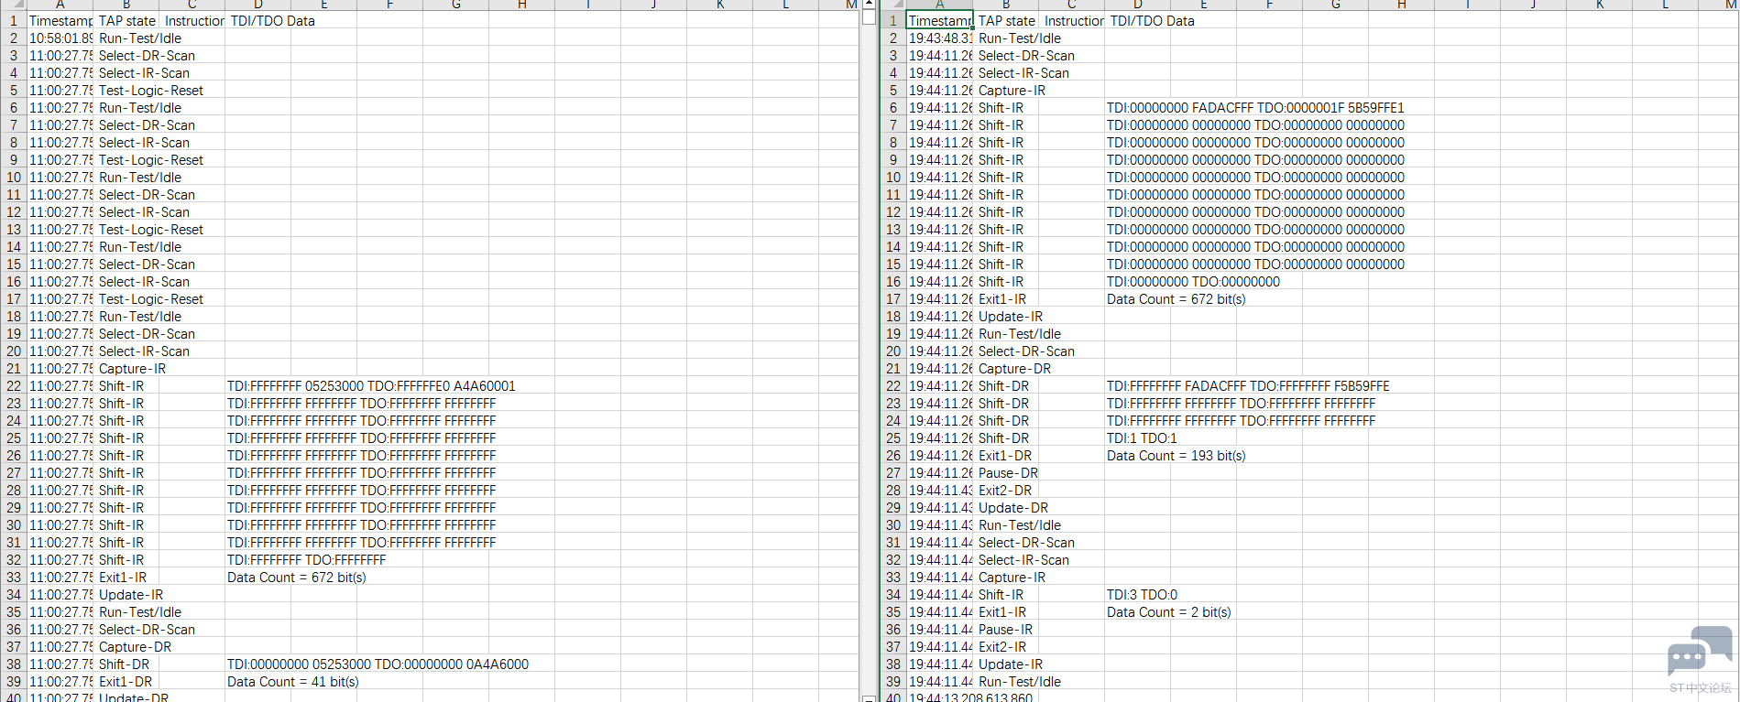Viewport: 1740px width, 702px height.
Task: Select 'Update-IR' in row 38 of right spreadsheet
Action: [x=1011, y=664]
